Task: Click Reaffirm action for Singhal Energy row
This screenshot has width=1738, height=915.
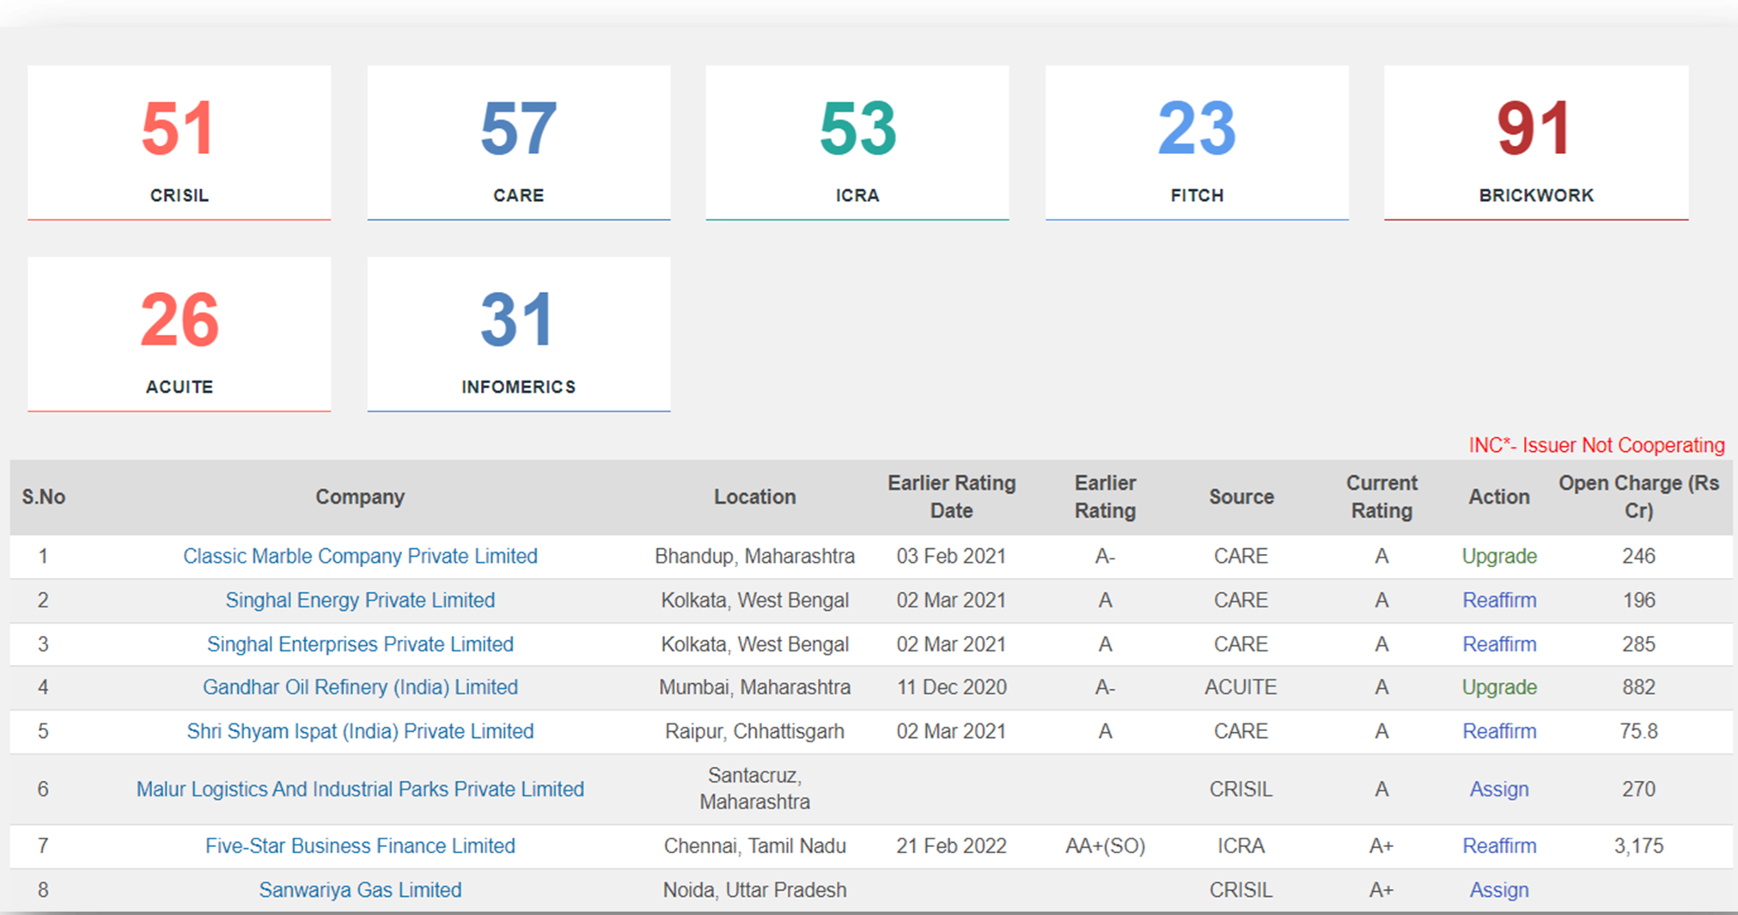Action: point(1499,600)
